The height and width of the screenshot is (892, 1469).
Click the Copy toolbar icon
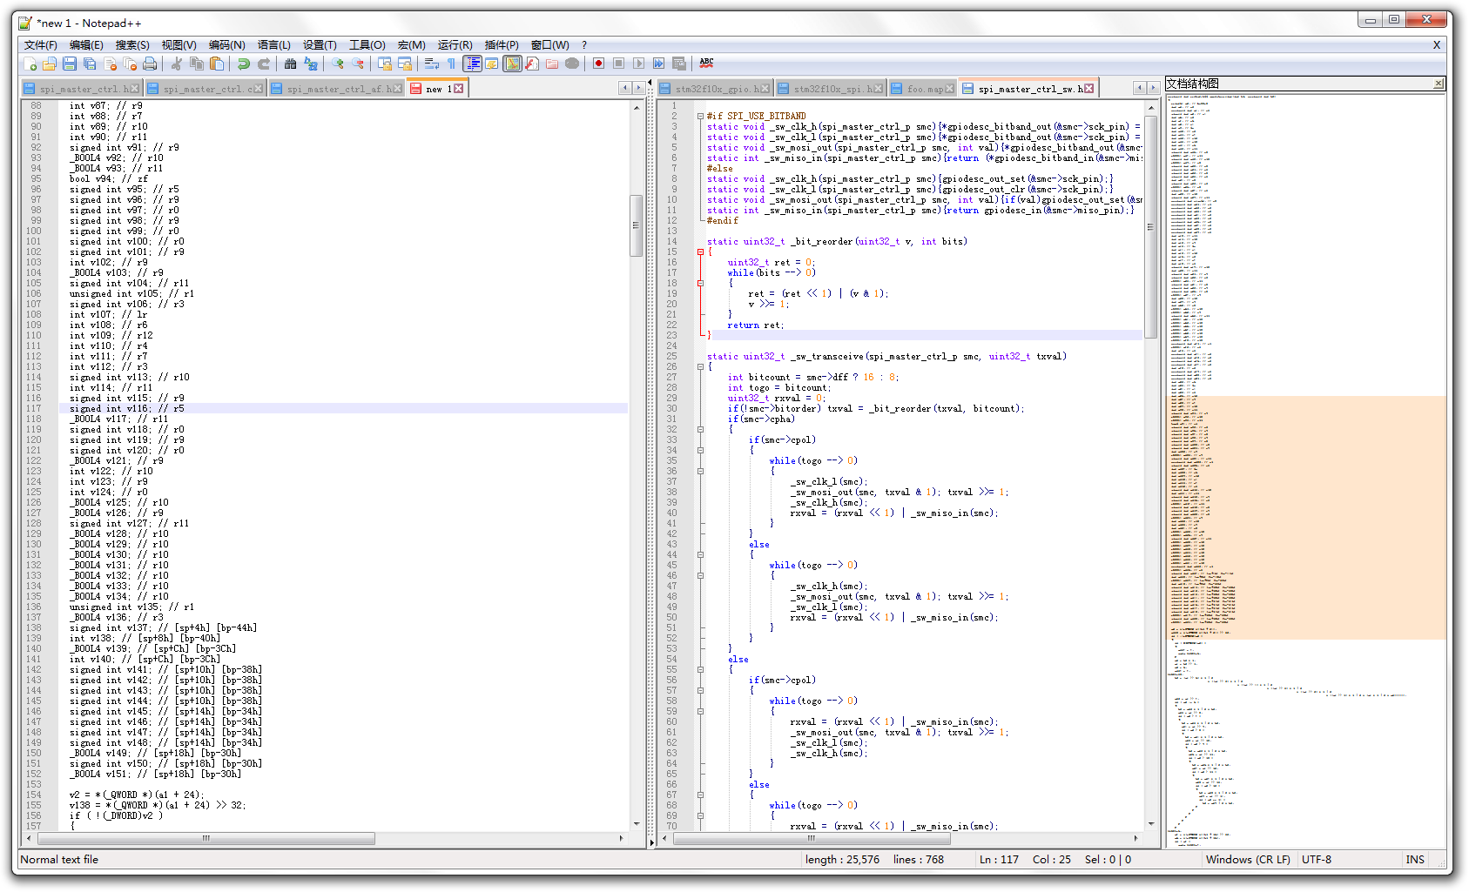click(x=197, y=64)
